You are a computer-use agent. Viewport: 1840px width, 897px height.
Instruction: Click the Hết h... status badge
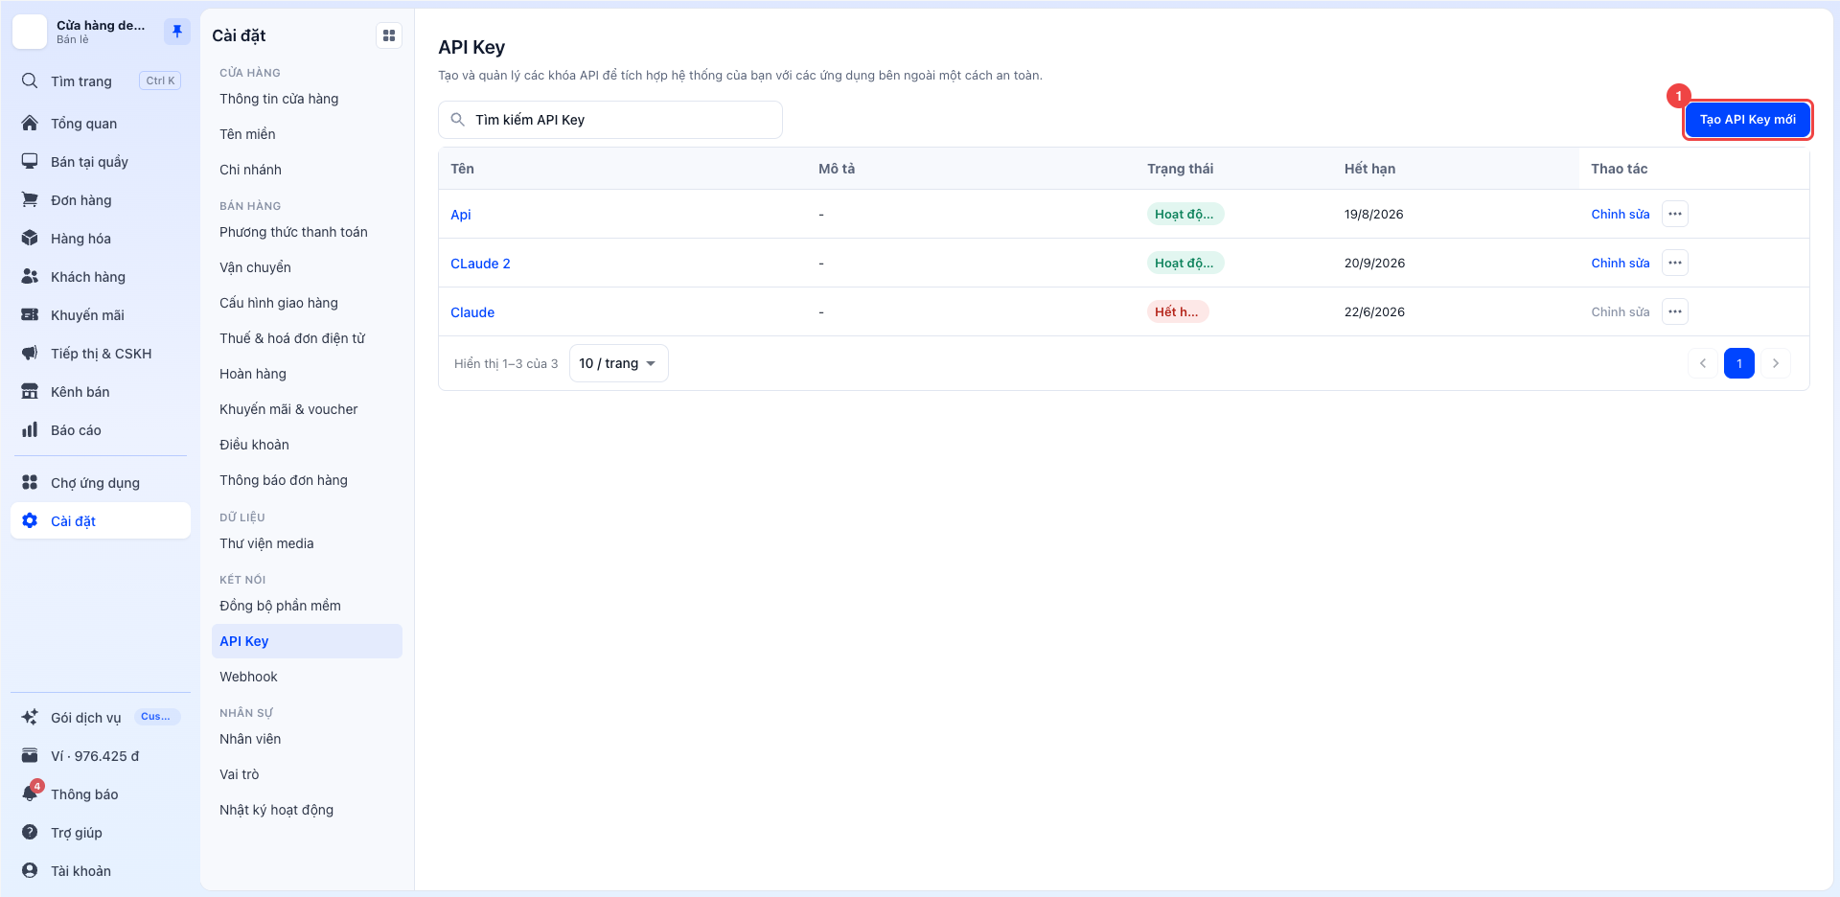point(1178,311)
